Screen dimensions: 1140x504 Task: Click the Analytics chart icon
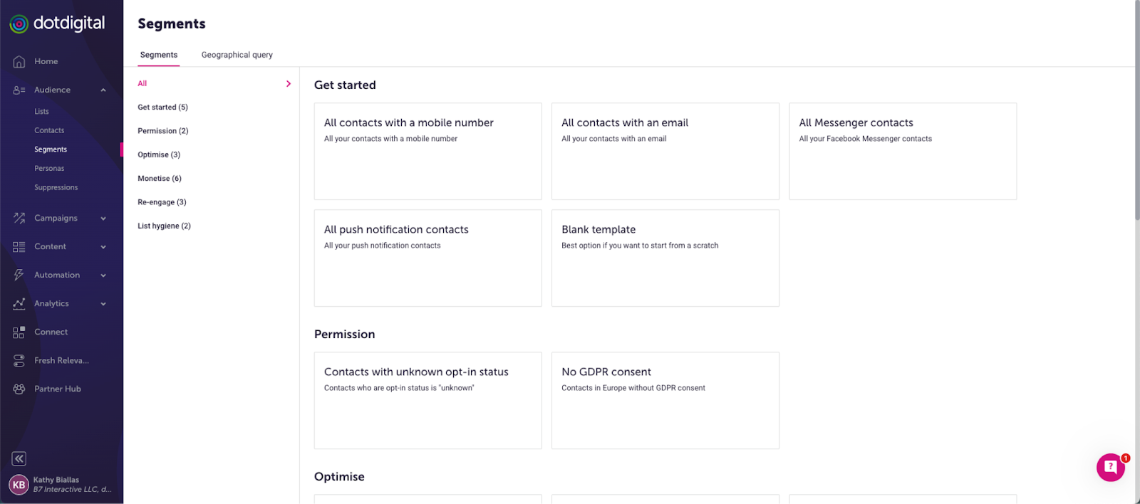point(19,304)
